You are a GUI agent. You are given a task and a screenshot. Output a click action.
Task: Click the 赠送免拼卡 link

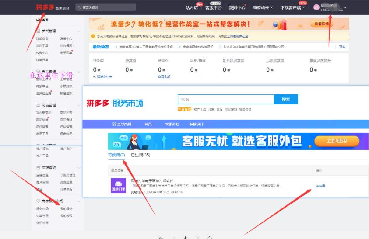105,76
